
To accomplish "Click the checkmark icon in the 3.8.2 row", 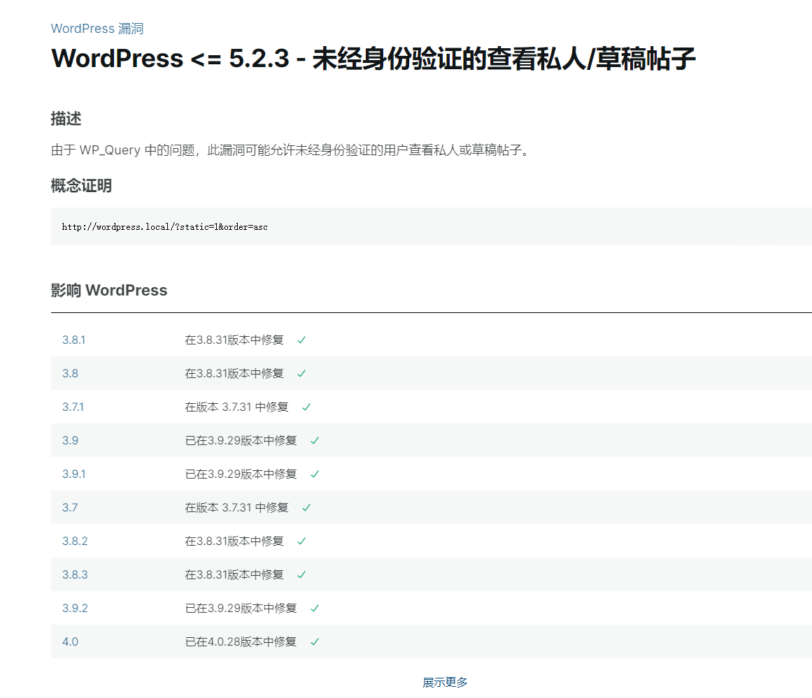I will 301,541.
